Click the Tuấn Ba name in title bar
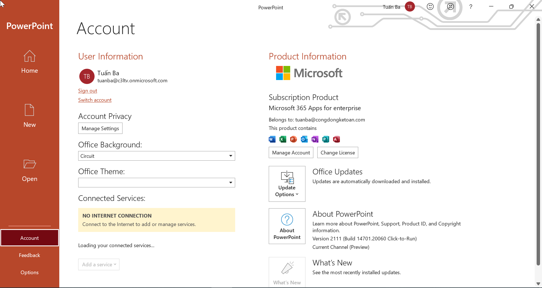 coord(391,7)
